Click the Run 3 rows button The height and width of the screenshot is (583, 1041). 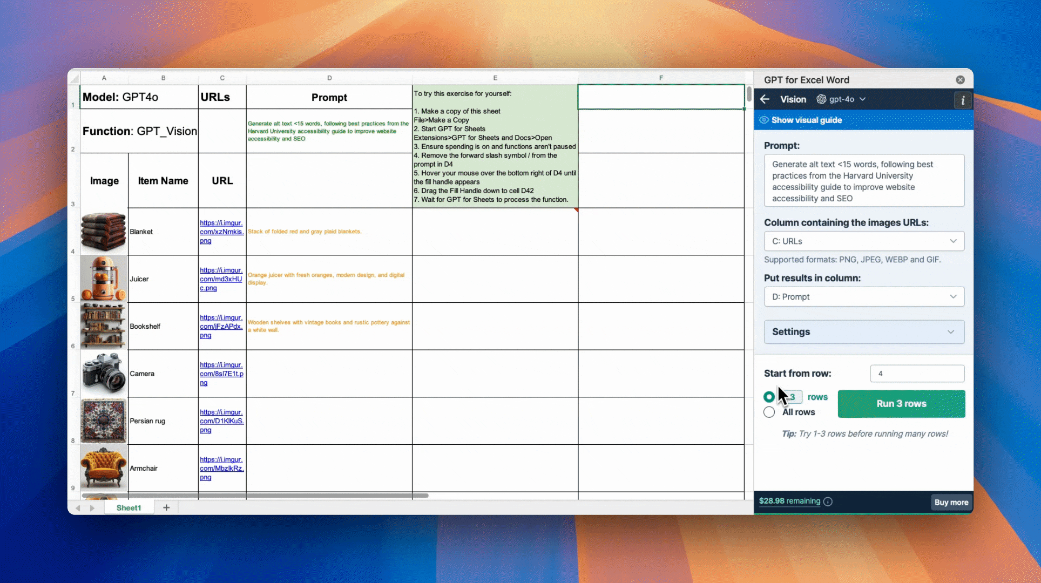pos(901,404)
